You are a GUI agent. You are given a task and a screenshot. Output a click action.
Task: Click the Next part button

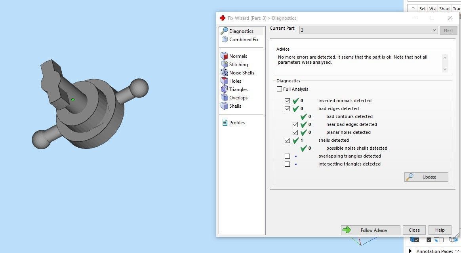[x=448, y=30]
